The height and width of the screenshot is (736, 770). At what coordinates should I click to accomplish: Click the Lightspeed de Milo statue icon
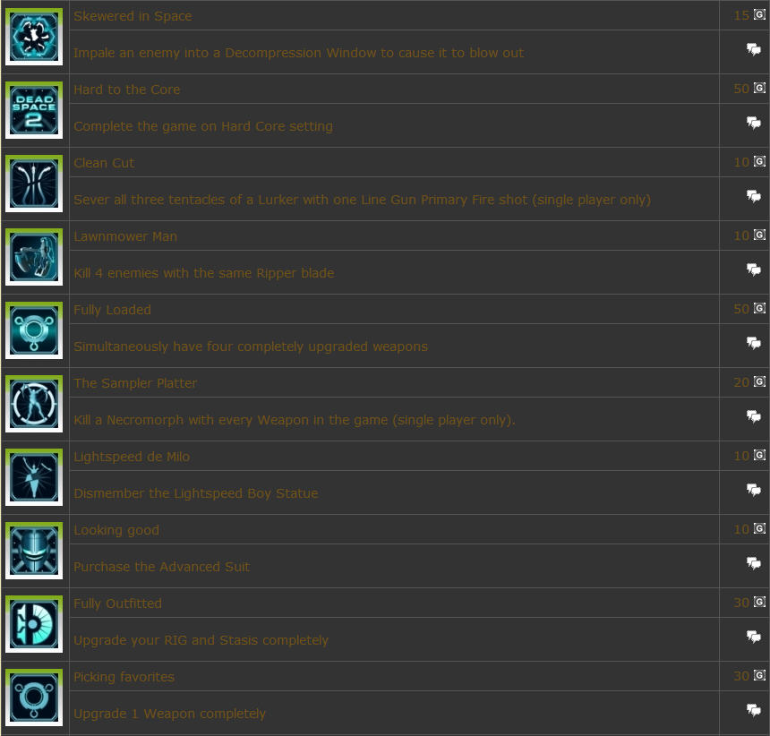pyautogui.click(x=34, y=477)
